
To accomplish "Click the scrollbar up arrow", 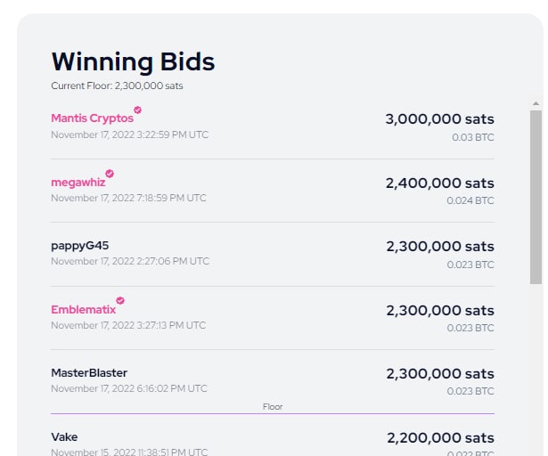I will (536, 104).
